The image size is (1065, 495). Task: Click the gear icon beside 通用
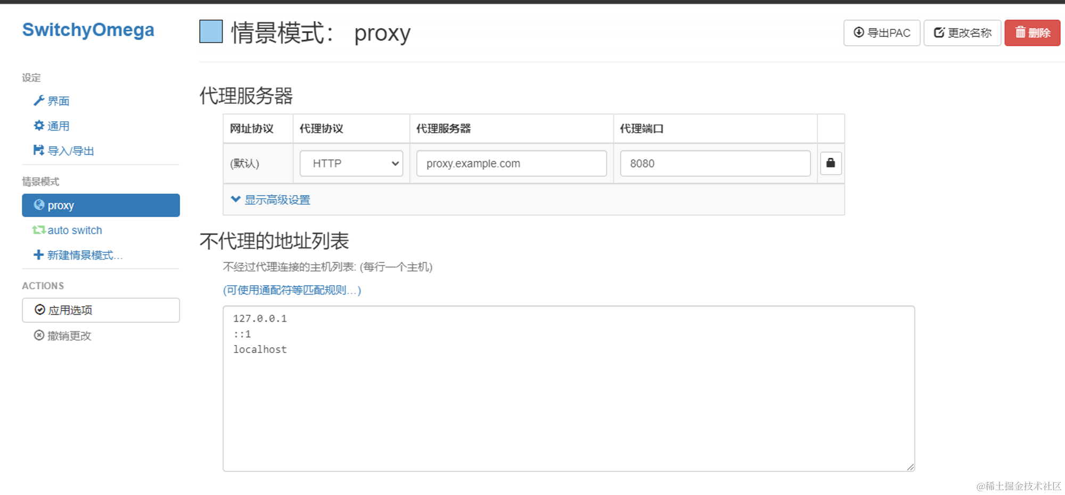39,125
